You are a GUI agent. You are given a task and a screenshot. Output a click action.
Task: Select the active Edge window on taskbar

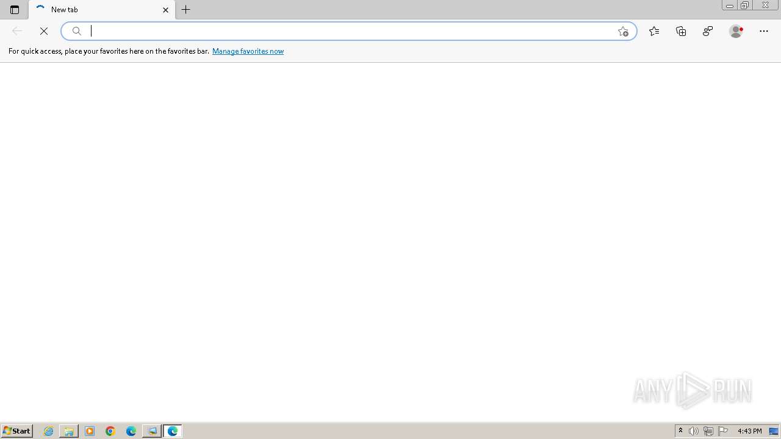173,431
